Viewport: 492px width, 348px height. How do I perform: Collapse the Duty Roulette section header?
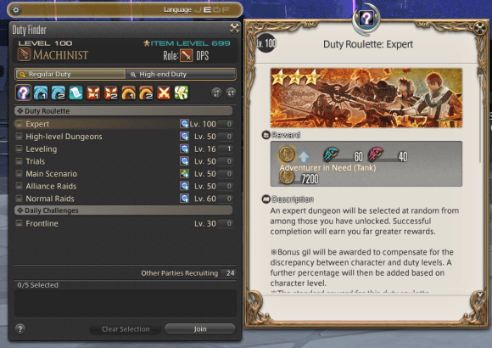(124, 111)
